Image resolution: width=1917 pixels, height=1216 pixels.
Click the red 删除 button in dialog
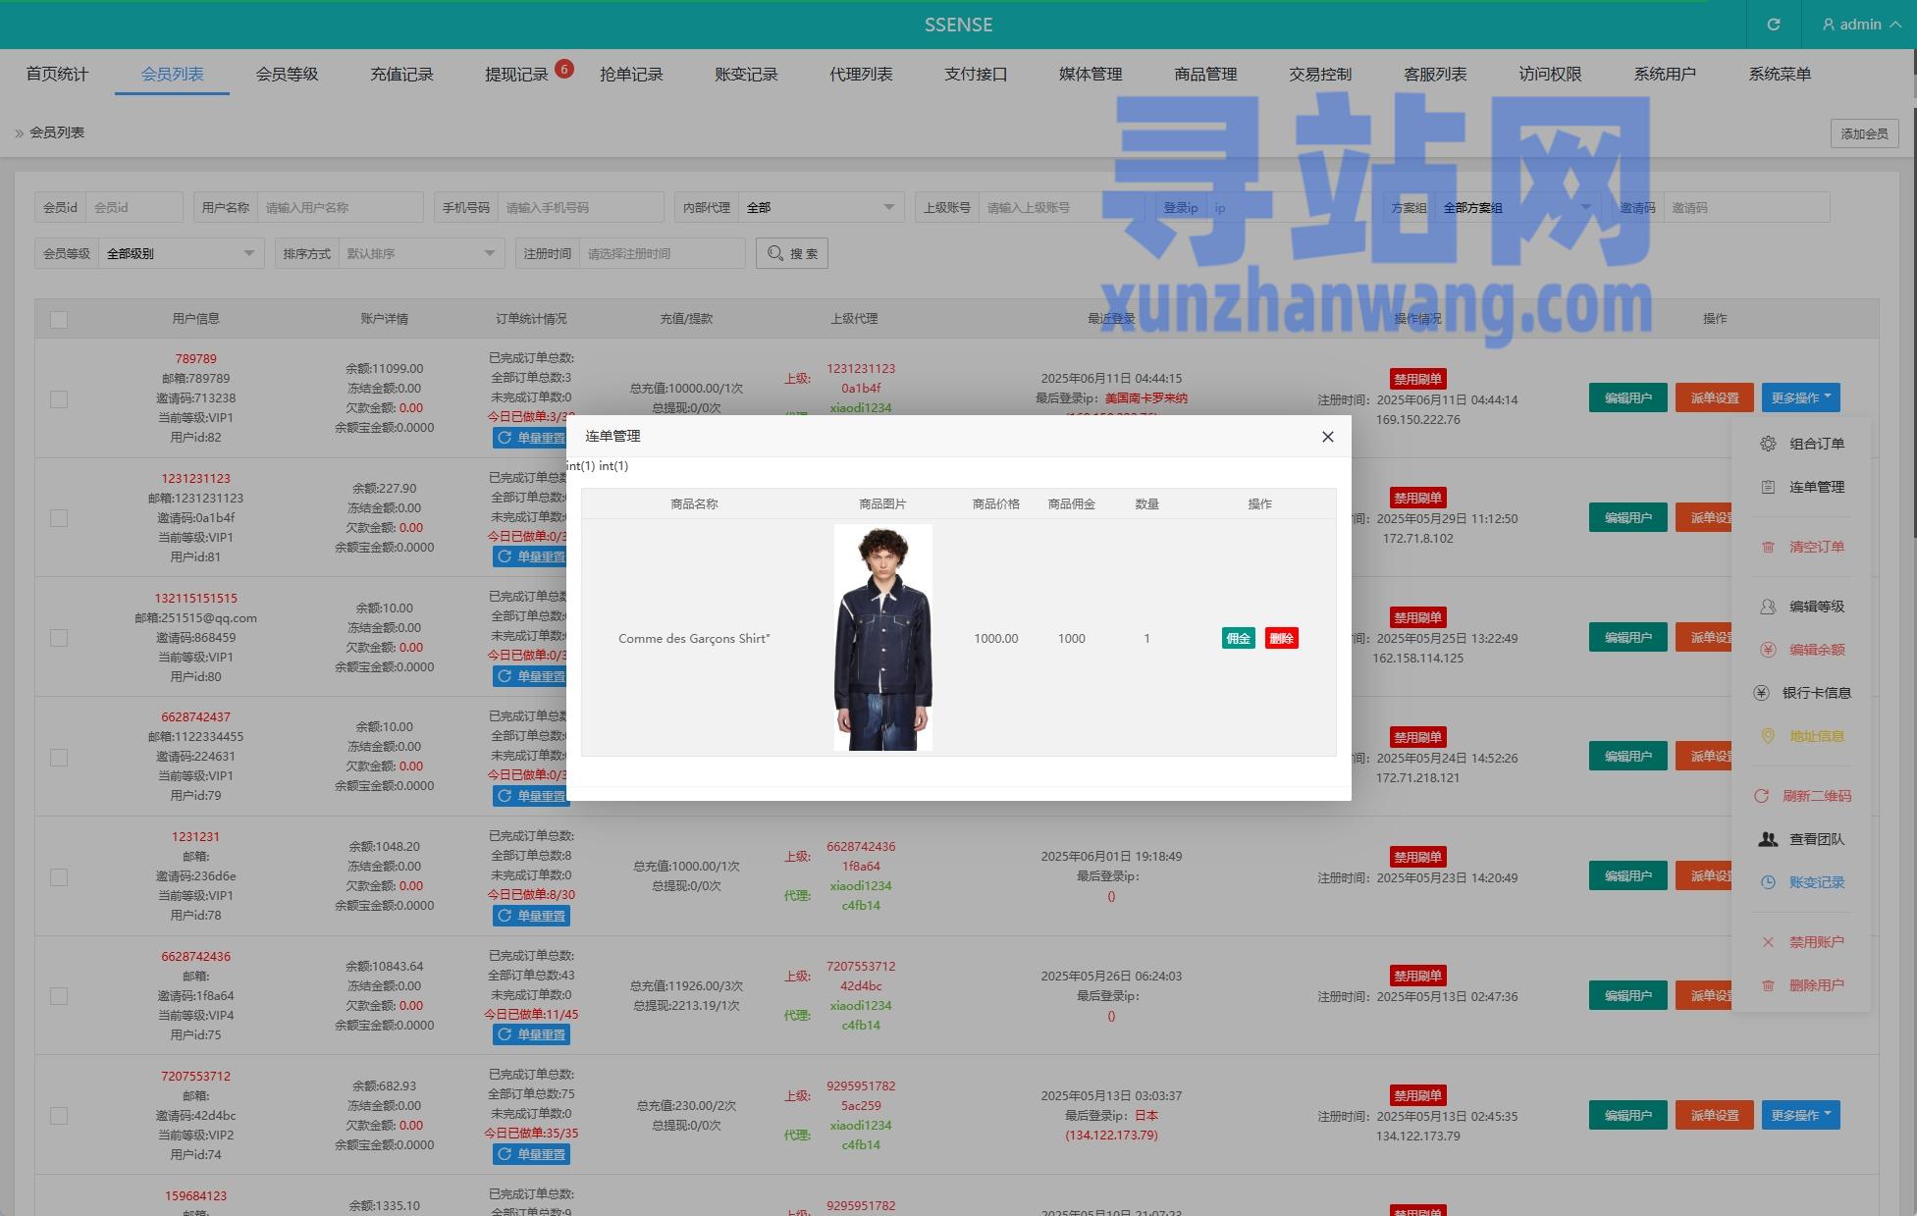(x=1282, y=638)
